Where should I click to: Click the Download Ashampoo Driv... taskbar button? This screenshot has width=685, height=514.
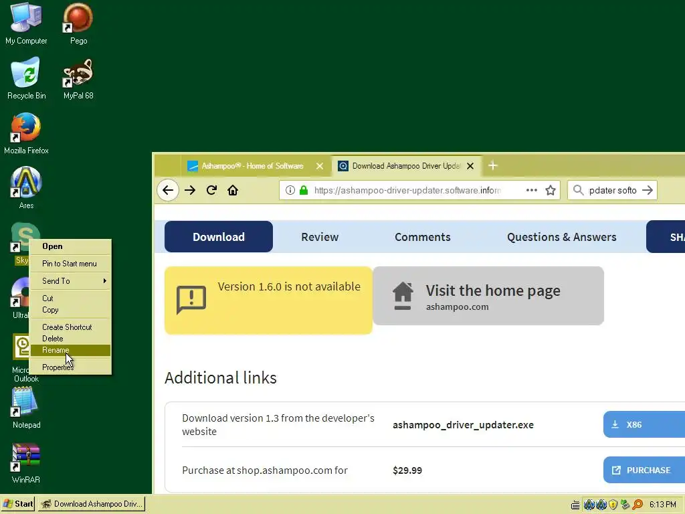[x=91, y=504]
